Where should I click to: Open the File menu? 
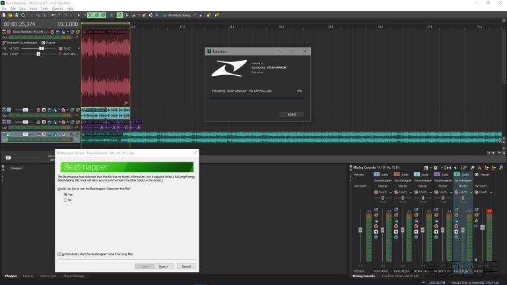[x=4, y=9]
